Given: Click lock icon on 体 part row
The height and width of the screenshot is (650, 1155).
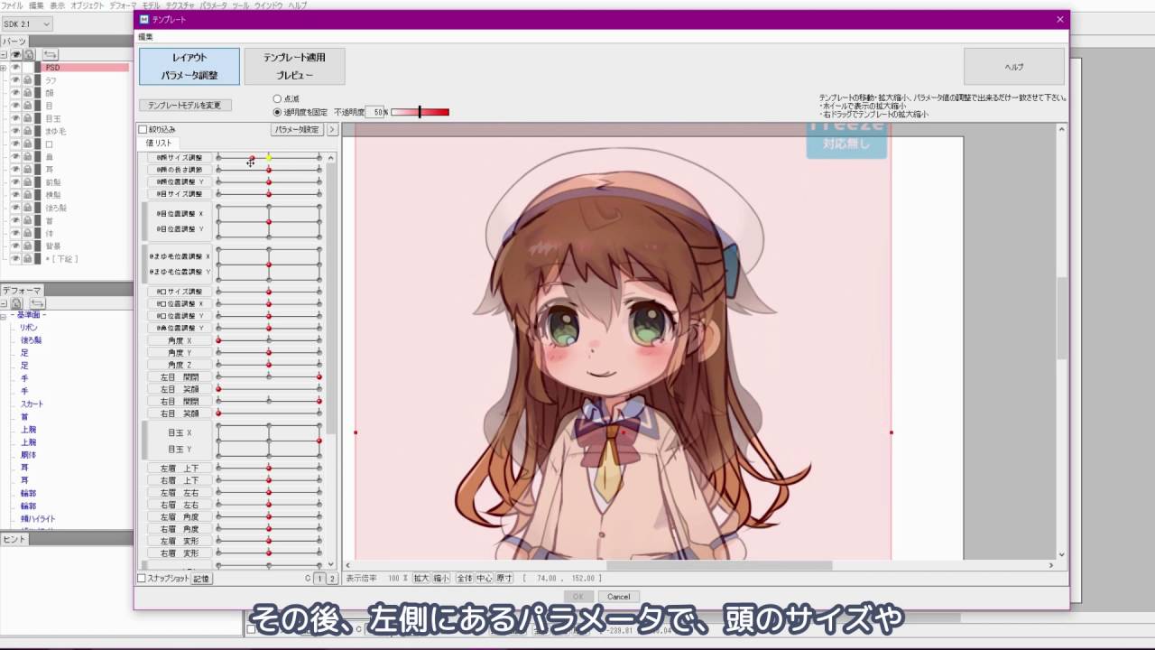Looking at the screenshot, I should point(28,233).
